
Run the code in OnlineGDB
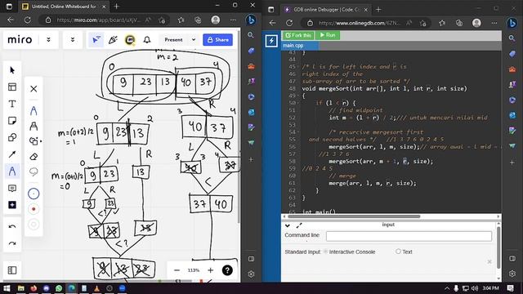328,35
